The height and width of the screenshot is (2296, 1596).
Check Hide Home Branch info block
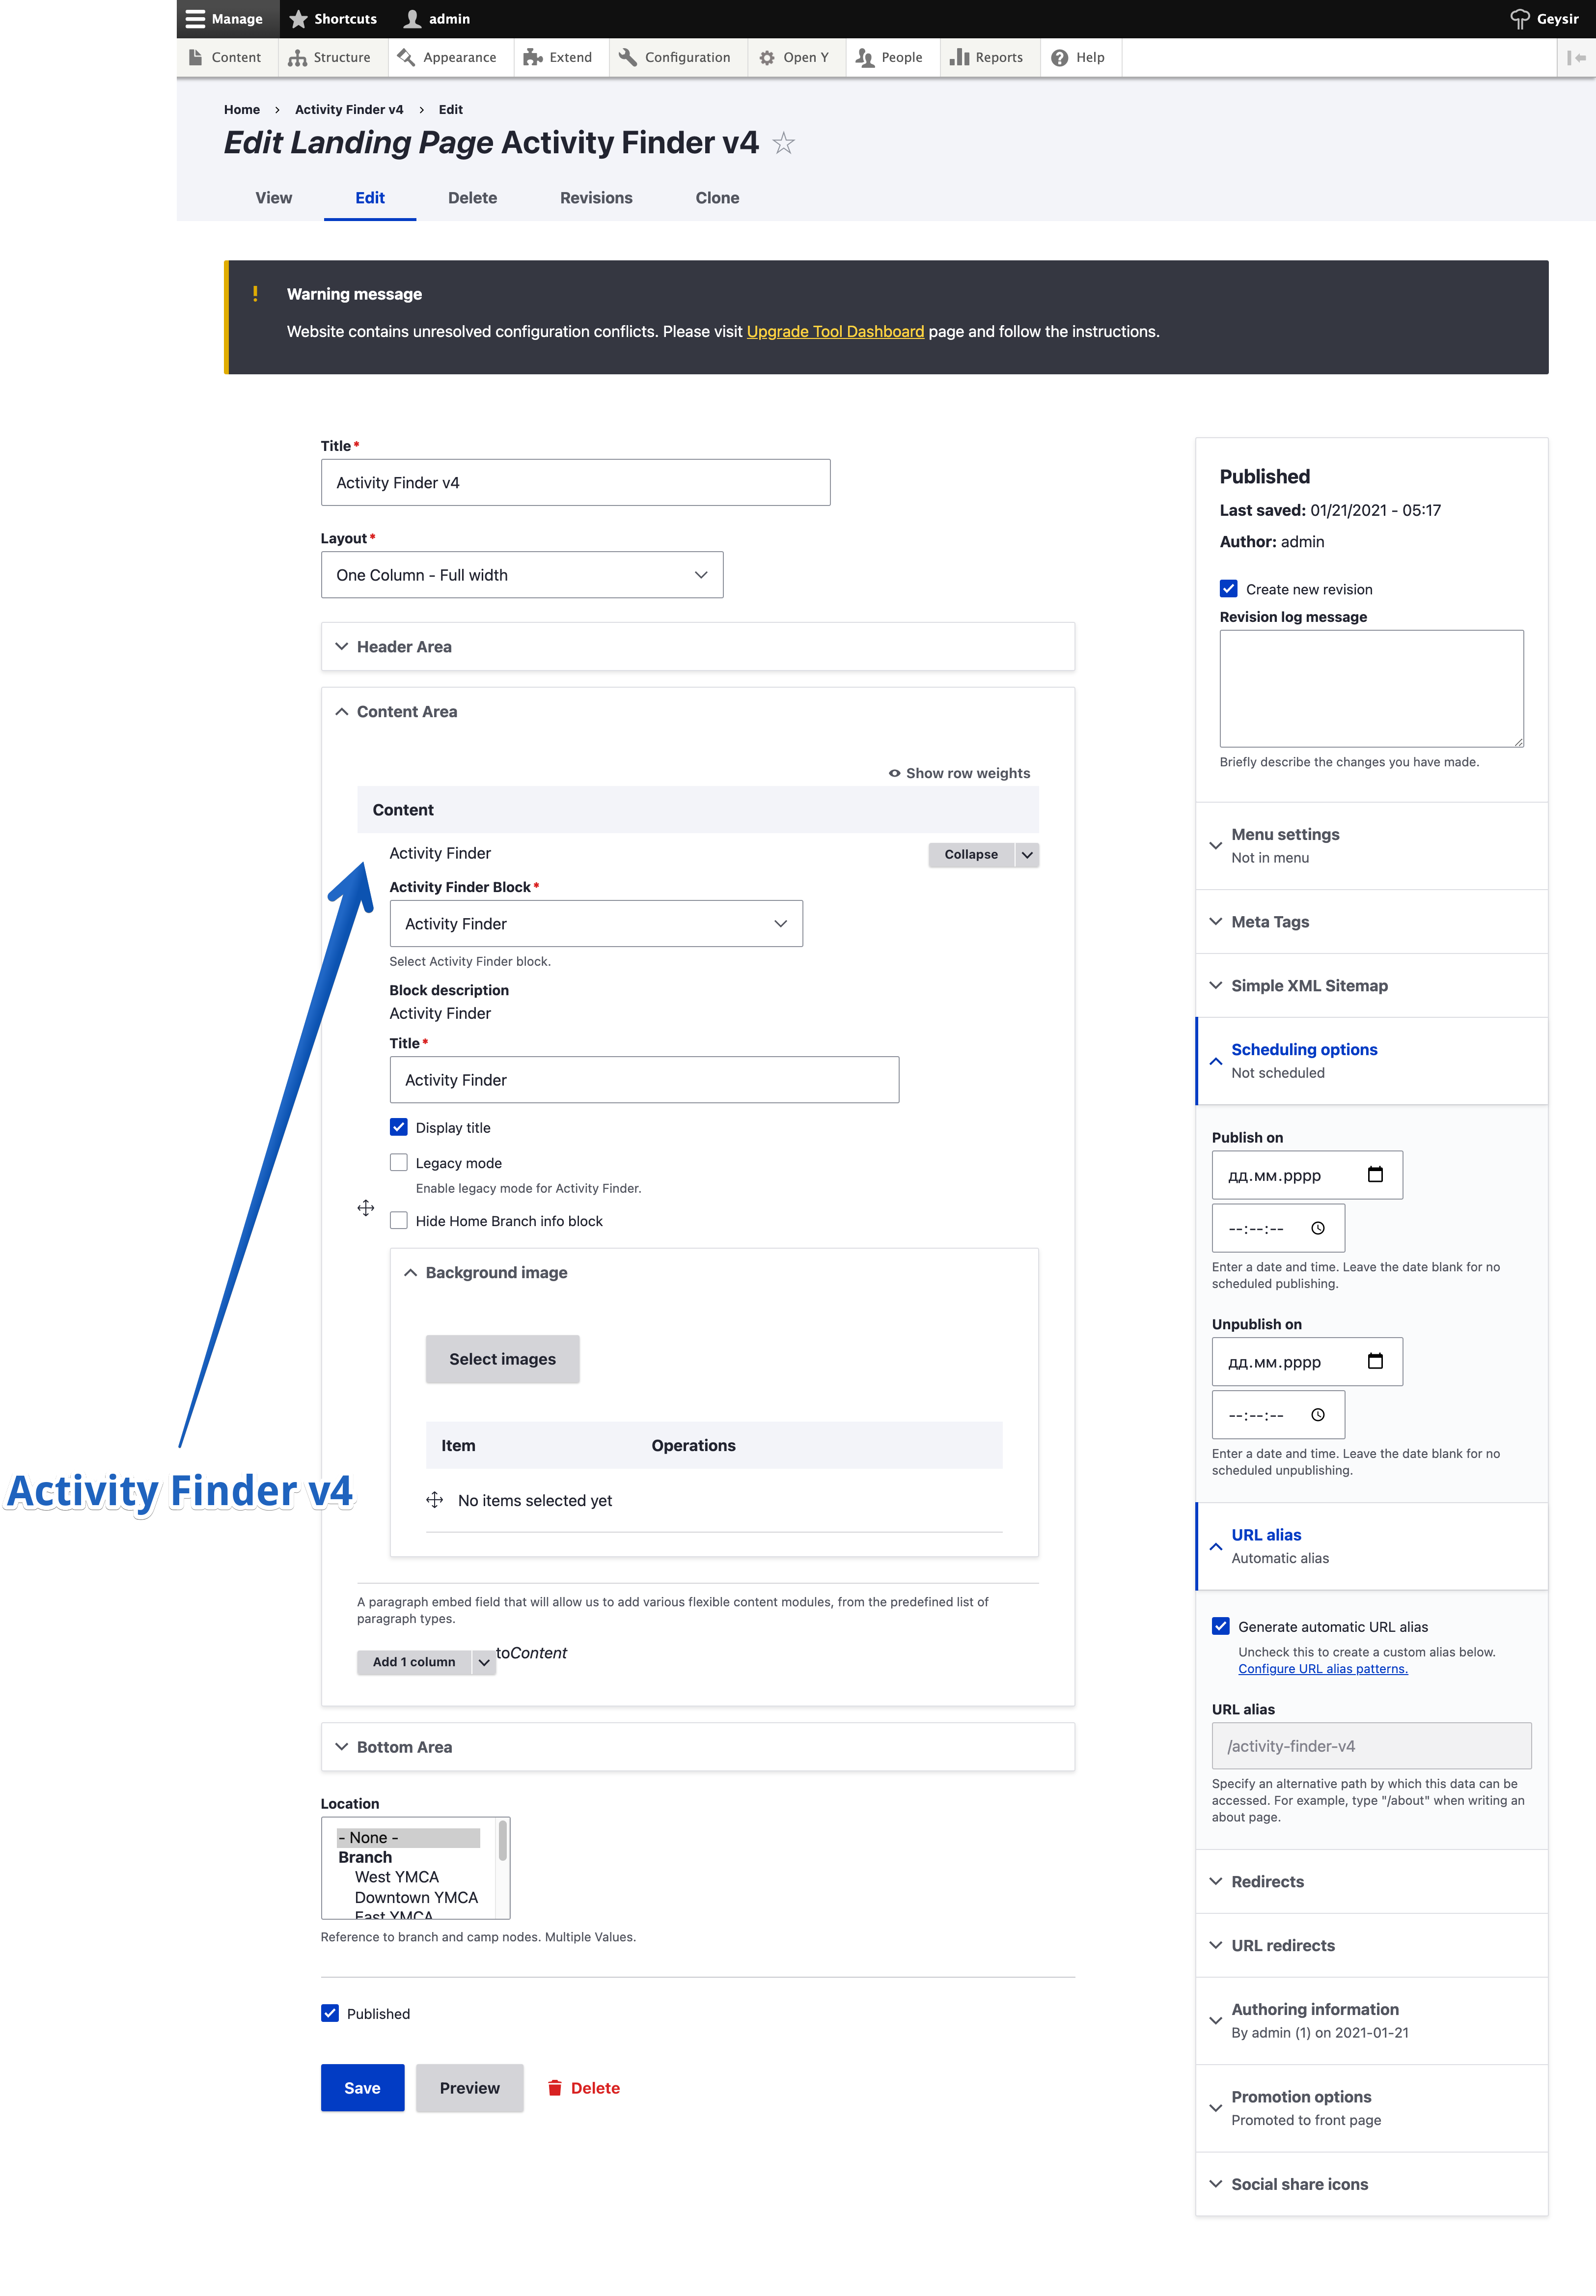tap(399, 1220)
